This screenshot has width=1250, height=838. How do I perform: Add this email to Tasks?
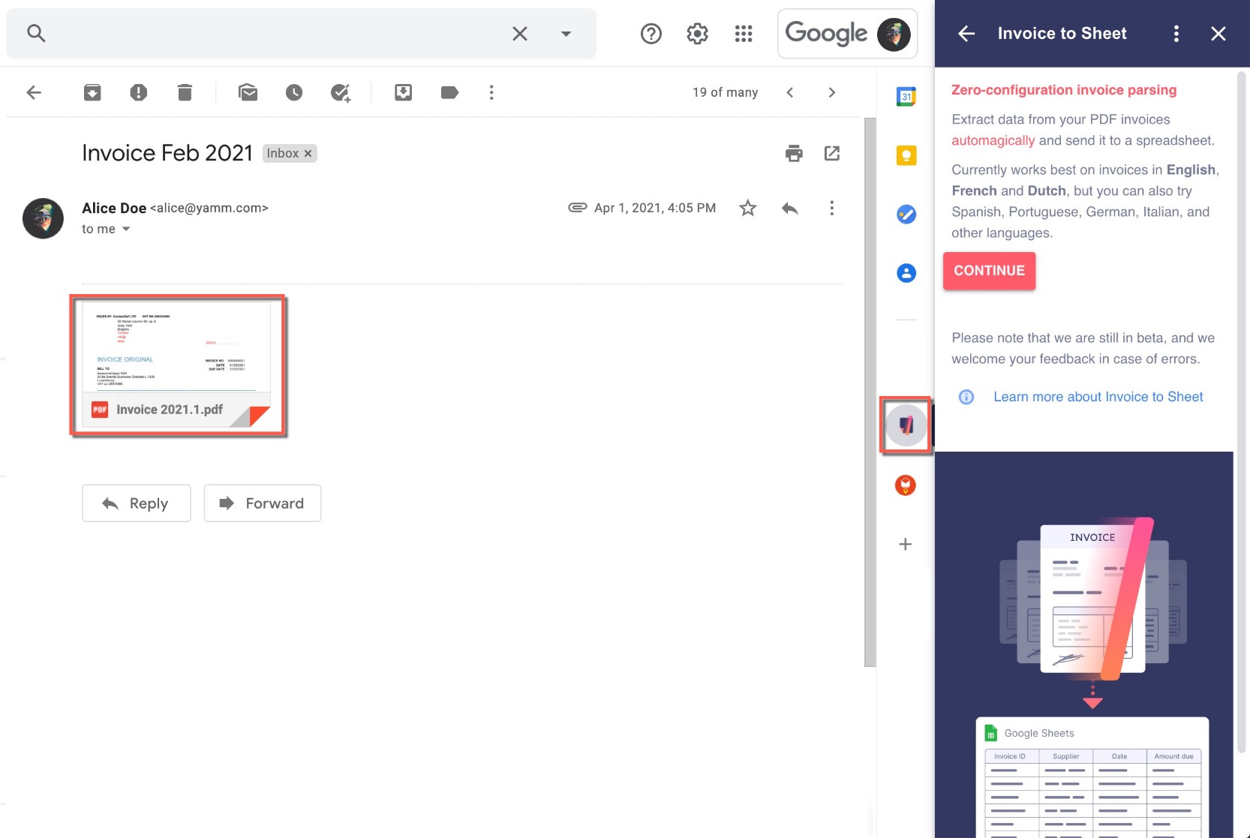click(x=341, y=92)
